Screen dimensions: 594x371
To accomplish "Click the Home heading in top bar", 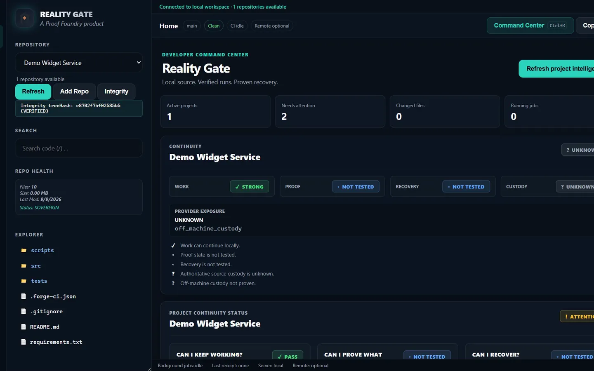I will pos(169,26).
